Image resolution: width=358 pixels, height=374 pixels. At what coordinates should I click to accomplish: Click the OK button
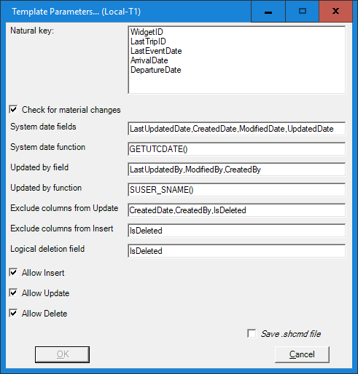tap(62, 354)
